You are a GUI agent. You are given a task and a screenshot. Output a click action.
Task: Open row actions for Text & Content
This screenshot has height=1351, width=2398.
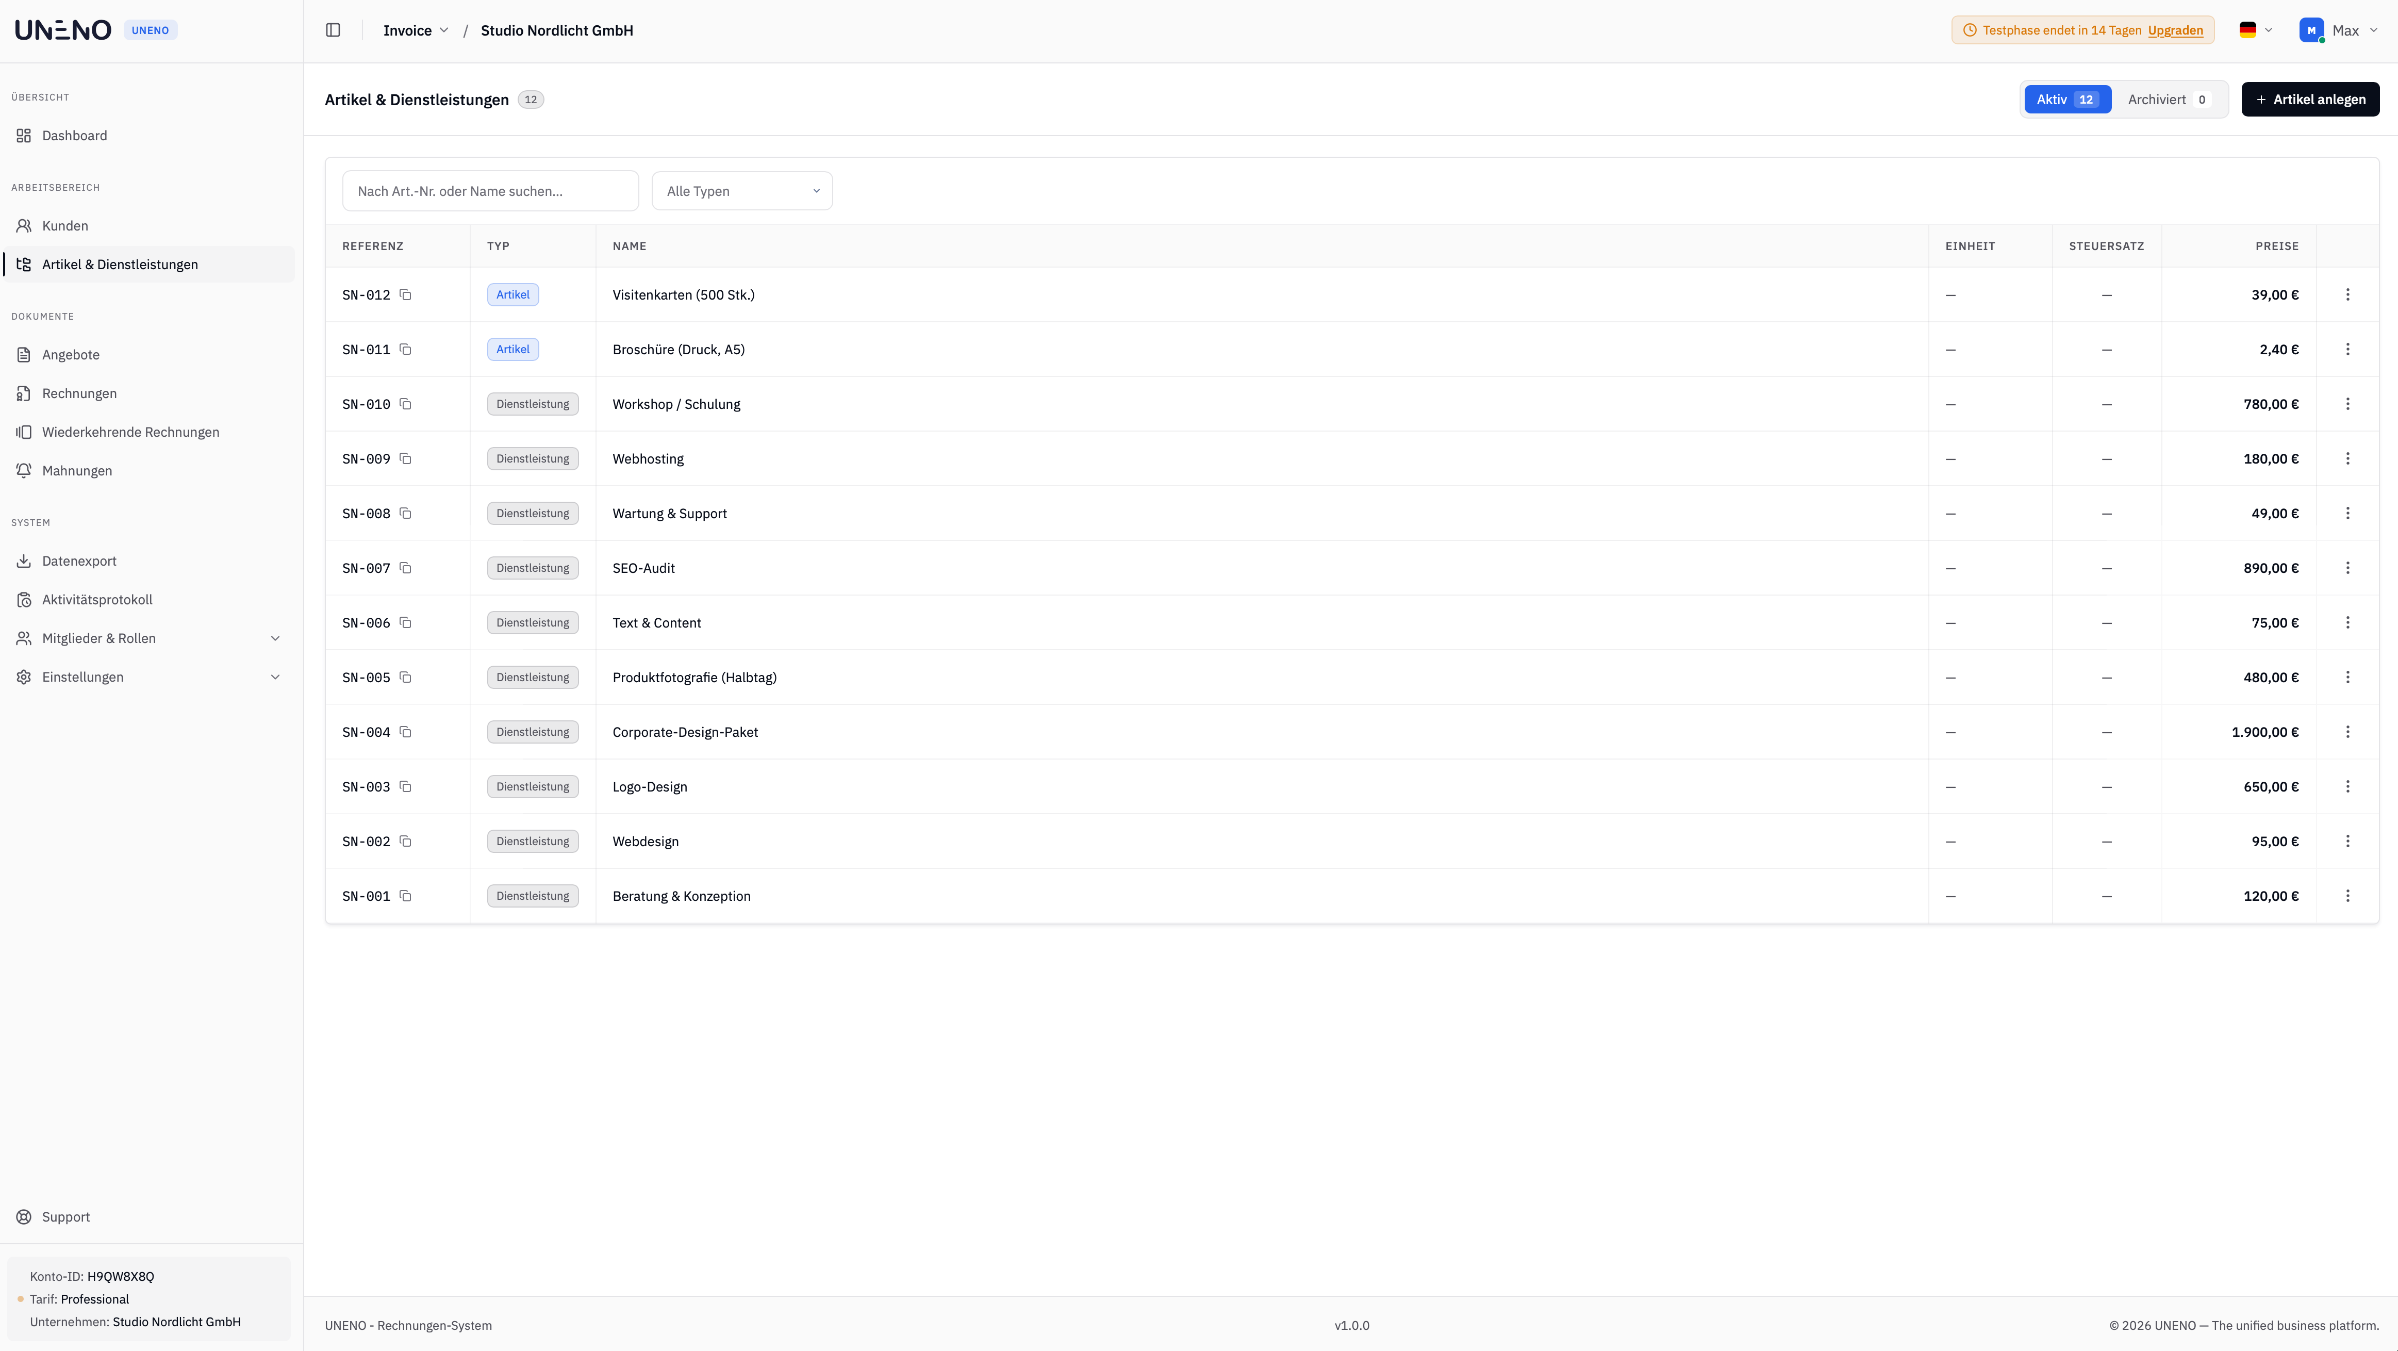(2348, 622)
